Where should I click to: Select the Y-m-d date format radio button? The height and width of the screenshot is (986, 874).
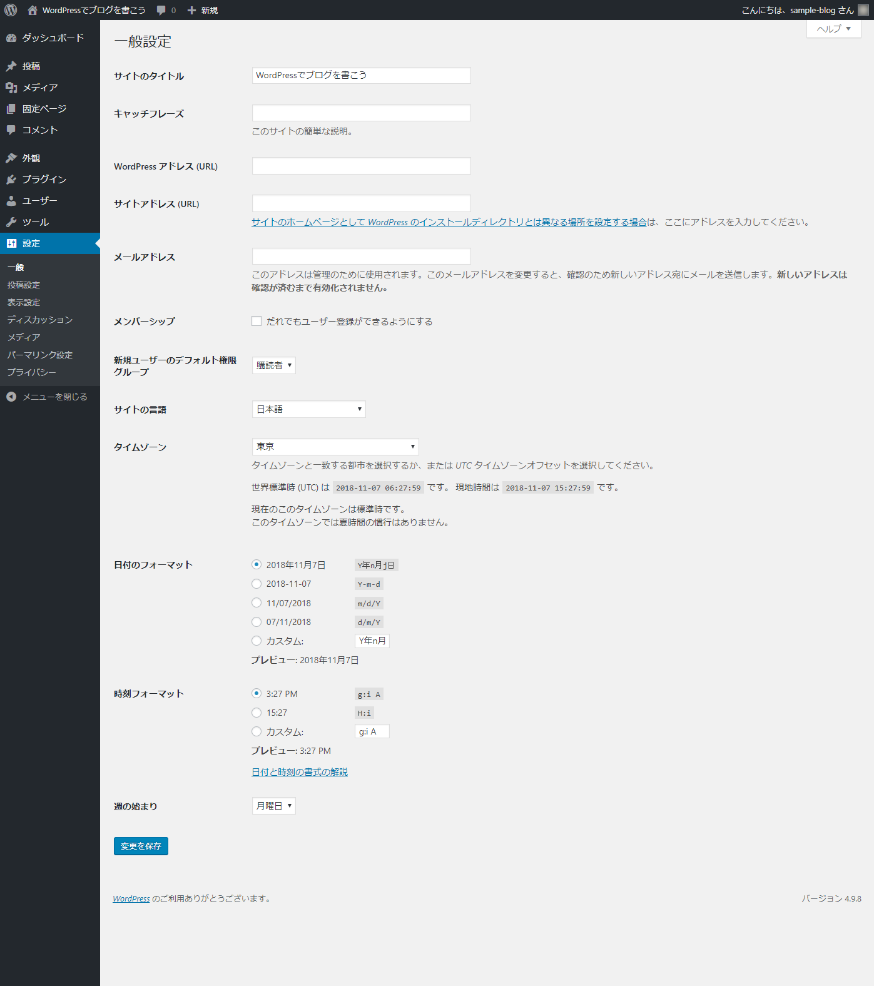(x=257, y=584)
